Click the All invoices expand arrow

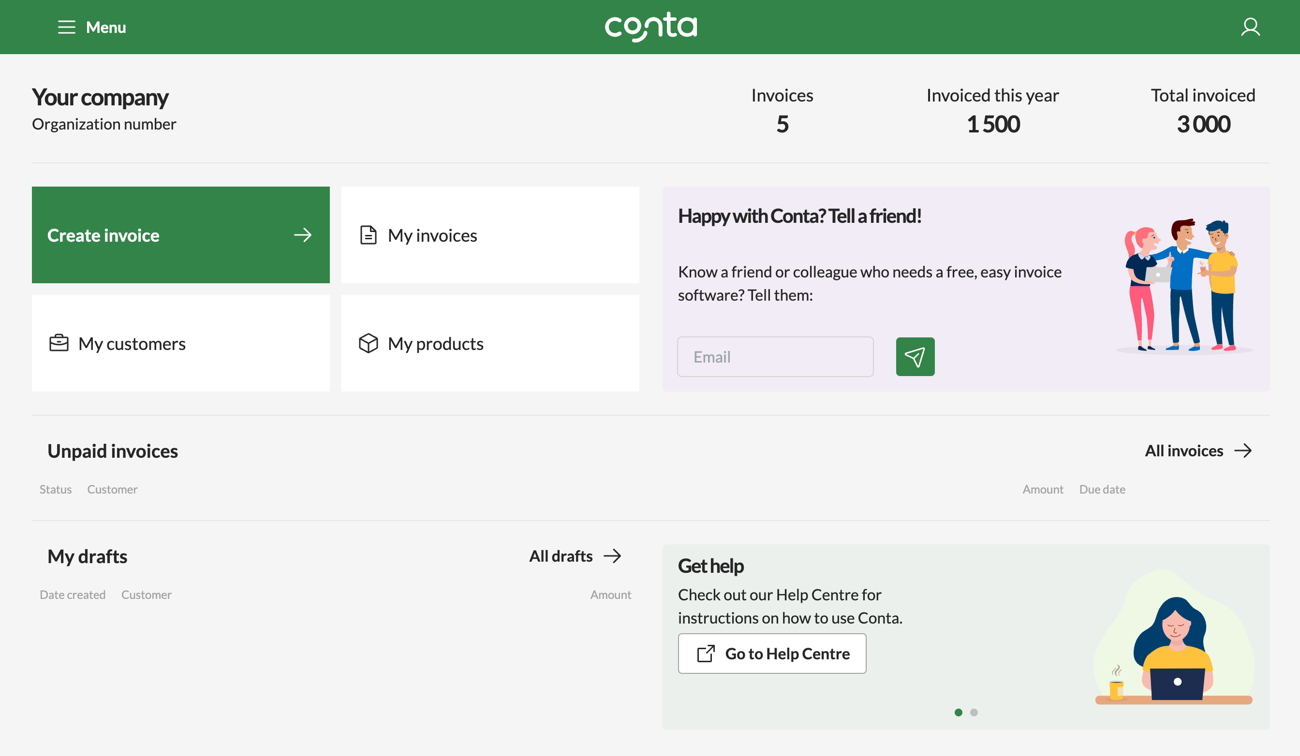pyautogui.click(x=1245, y=450)
